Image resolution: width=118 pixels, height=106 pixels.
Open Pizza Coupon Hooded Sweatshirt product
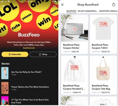coord(75,75)
